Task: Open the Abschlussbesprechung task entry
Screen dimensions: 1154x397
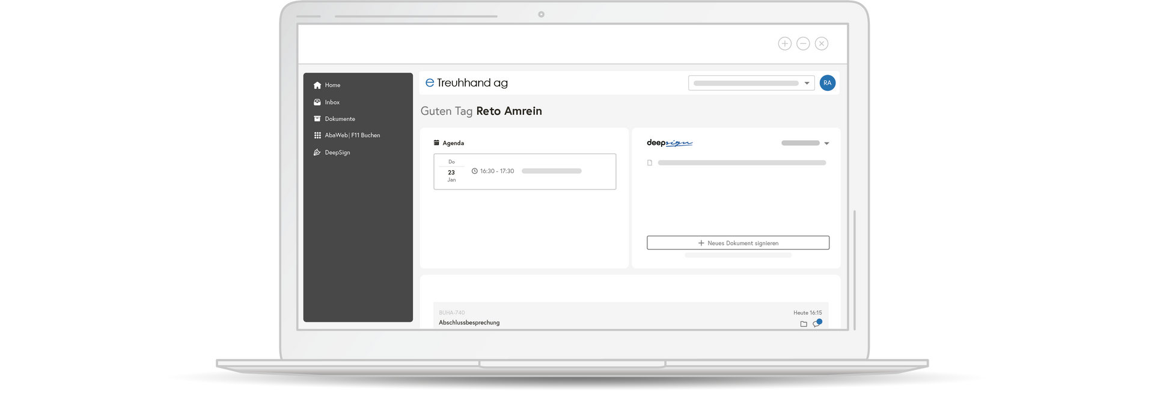Action: point(630,316)
